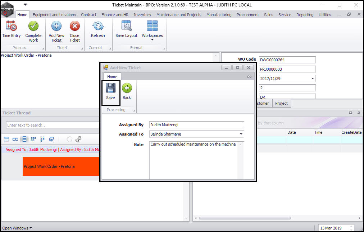This screenshot has width=364, height=232.
Task: Click the Assigned By field
Action: [x=197, y=125]
